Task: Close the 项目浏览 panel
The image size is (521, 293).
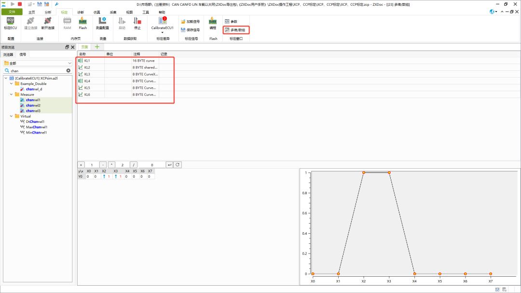Action: (73, 47)
